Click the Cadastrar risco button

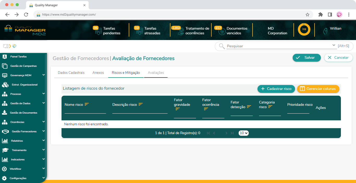(x=276, y=89)
